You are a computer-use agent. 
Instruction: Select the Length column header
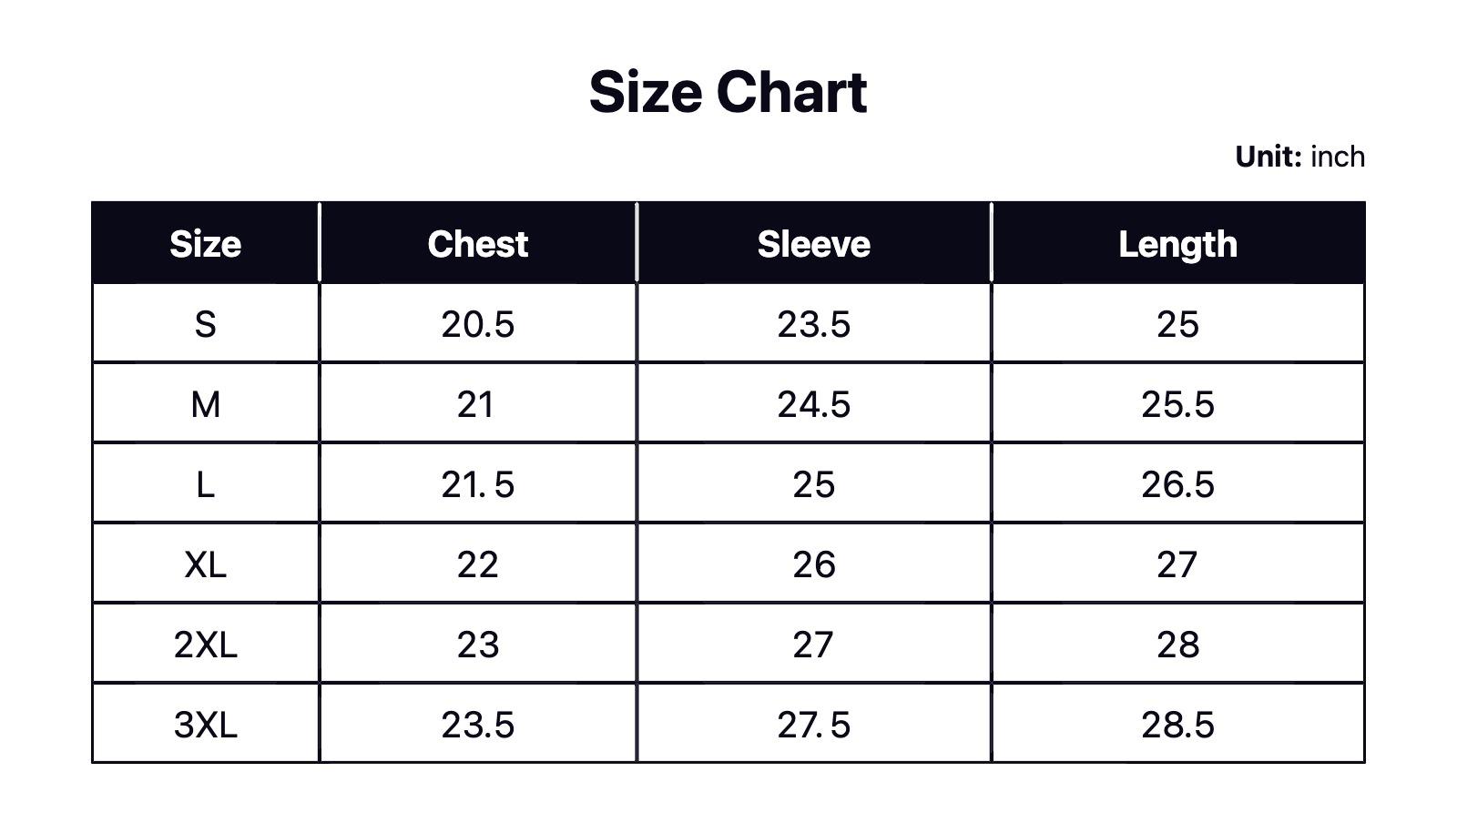click(1177, 244)
